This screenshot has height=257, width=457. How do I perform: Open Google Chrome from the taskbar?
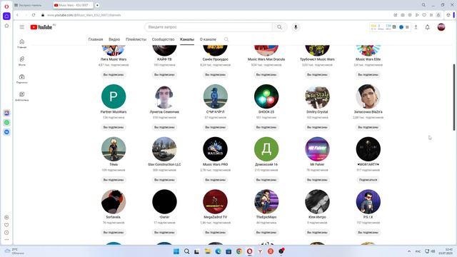click(239, 251)
